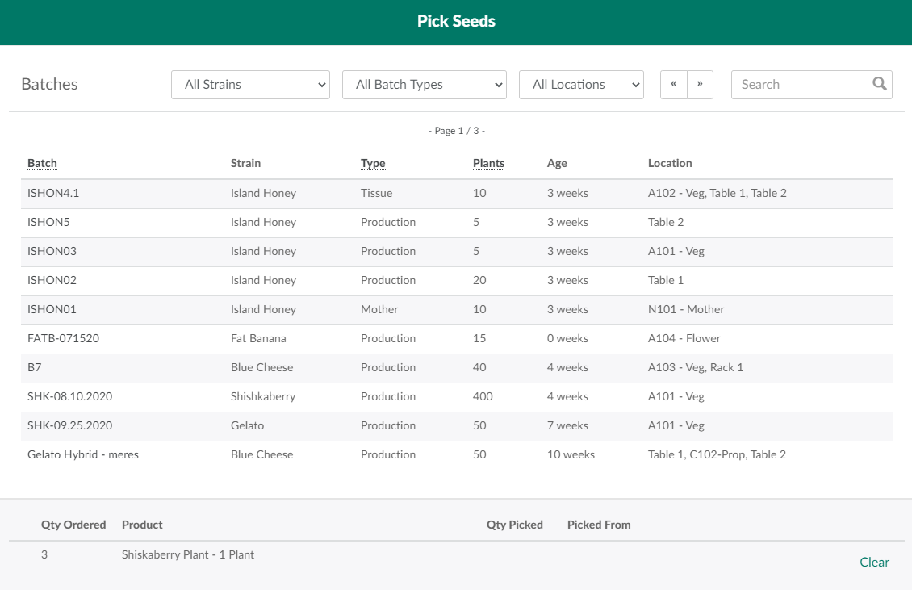Open the All Locations dropdown
Image resolution: width=912 pixels, height=590 pixels.
(581, 84)
